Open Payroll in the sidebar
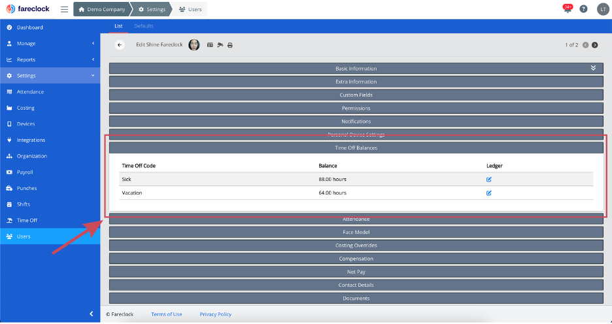The width and height of the screenshot is (612, 324). 50,172
